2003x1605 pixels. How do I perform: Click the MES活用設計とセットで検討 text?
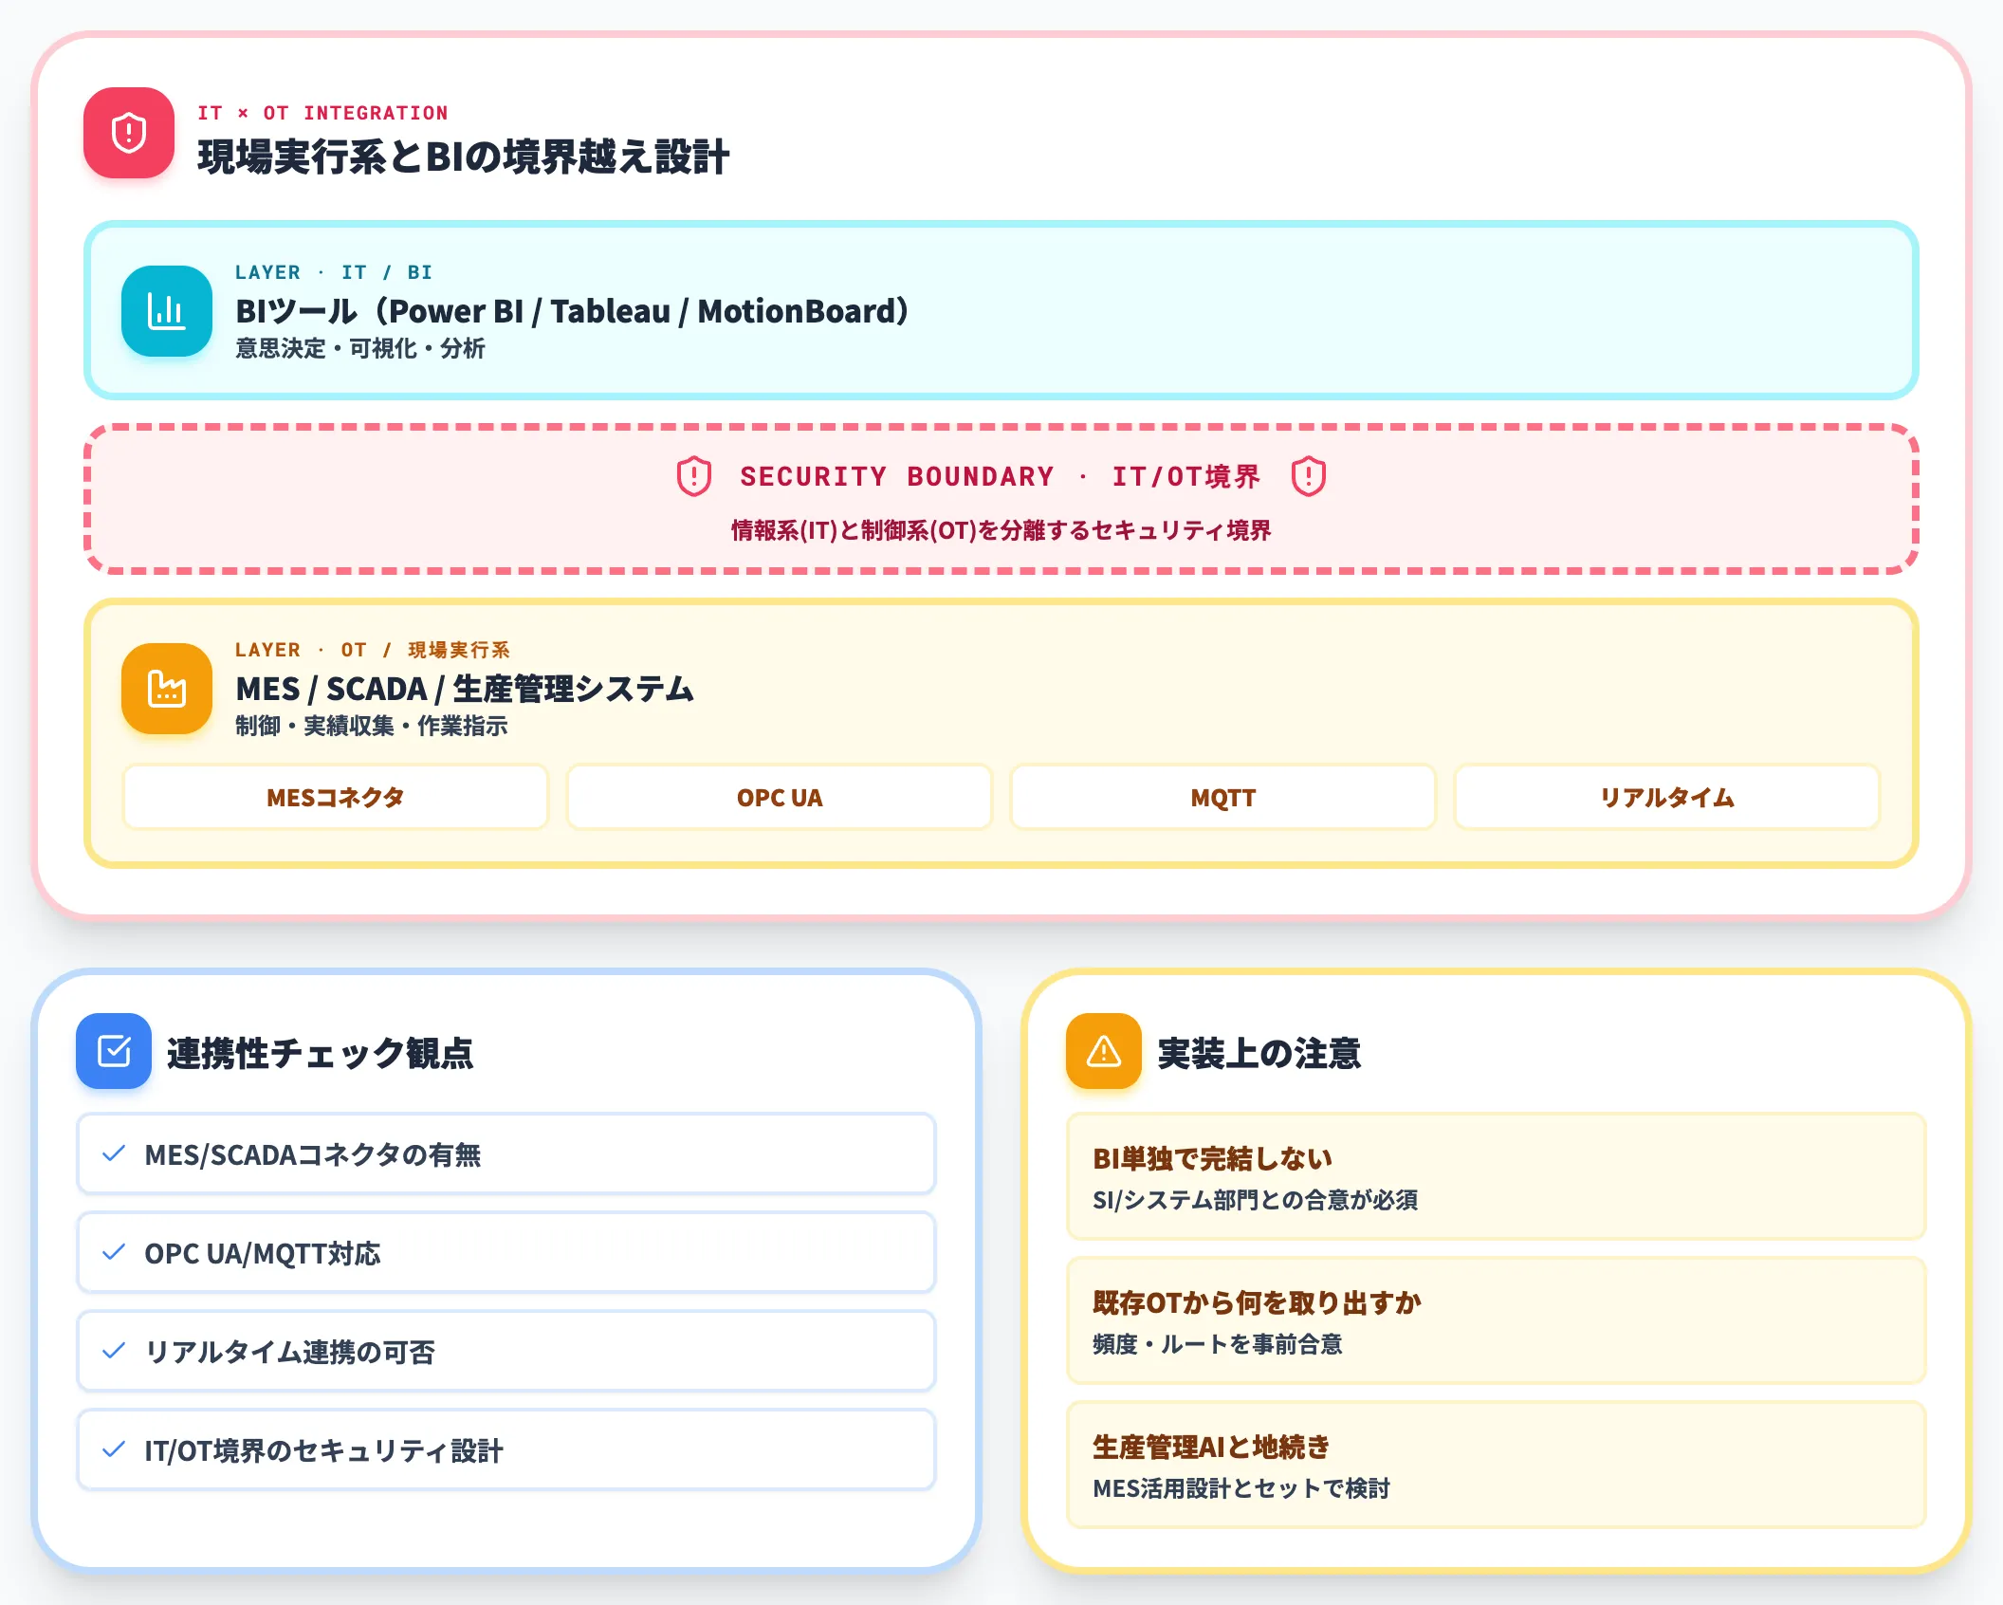(x=1241, y=1488)
